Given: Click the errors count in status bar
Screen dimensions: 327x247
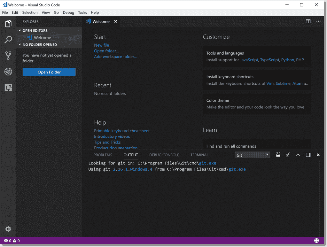Looking at the screenshot, I should 8,241.
